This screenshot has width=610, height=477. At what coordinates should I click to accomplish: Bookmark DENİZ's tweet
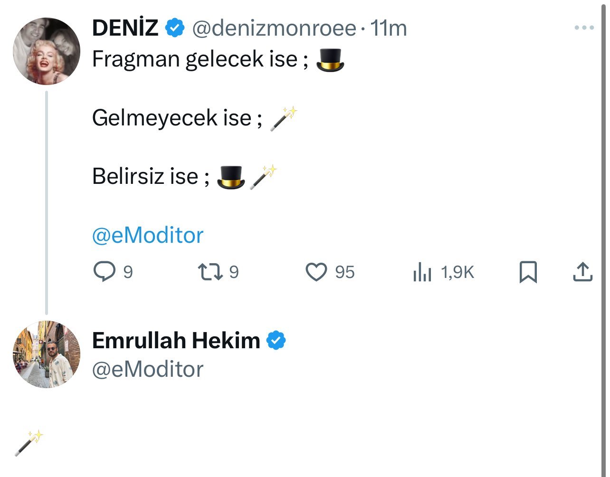[528, 272]
